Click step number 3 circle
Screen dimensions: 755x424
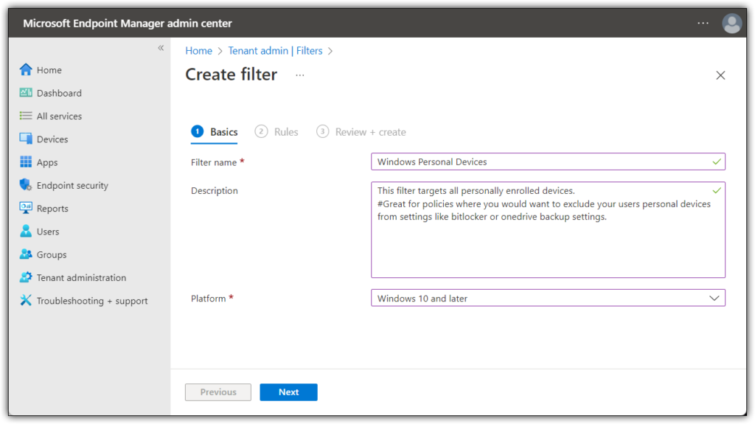tap(323, 131)
